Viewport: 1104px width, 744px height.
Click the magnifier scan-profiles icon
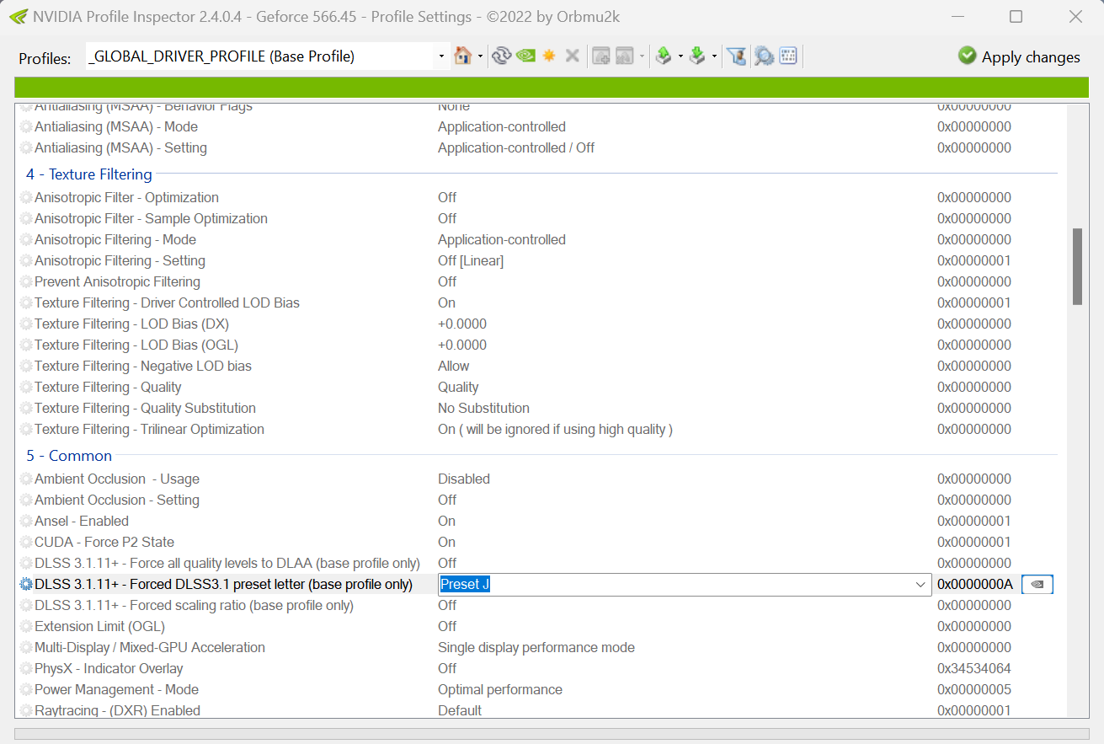pyautogui.click(x=764, y=56)
